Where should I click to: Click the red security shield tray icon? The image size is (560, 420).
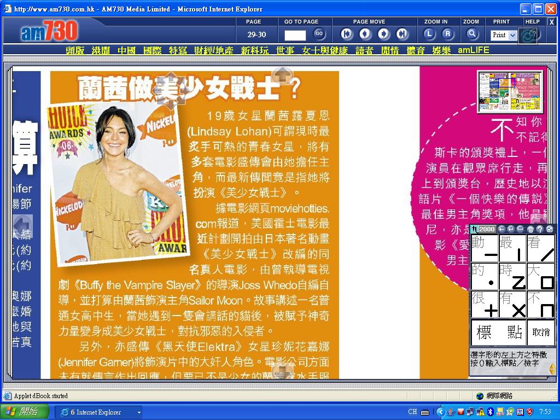[529, 412]
